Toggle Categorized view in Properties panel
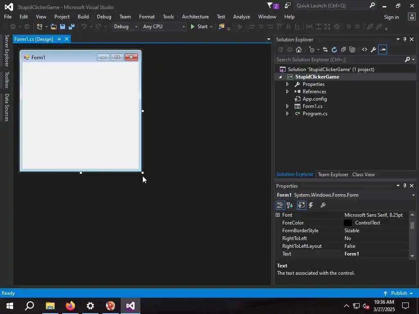This screenshot has height=314, width=419. point(280,205)
